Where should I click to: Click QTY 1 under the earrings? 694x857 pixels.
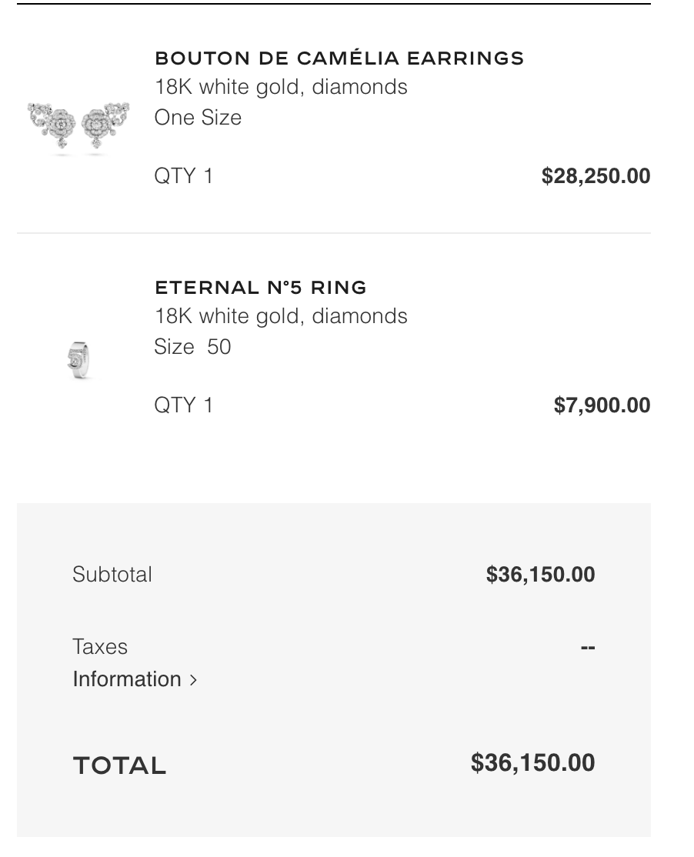(183, 176)
